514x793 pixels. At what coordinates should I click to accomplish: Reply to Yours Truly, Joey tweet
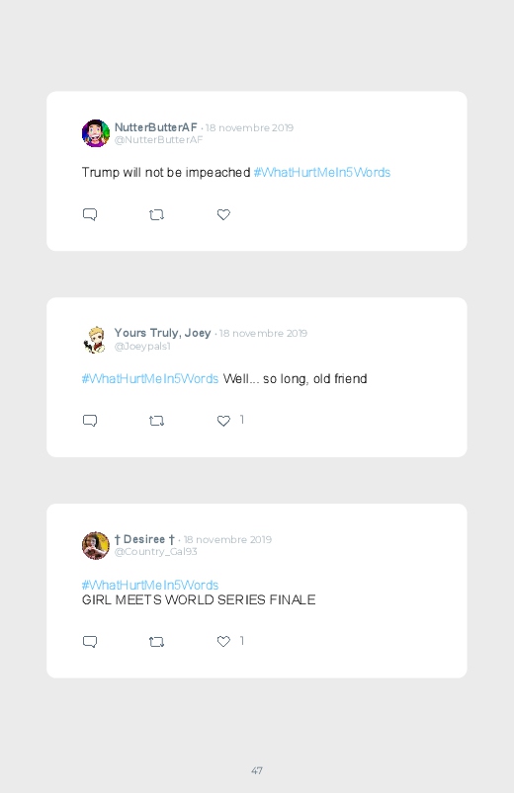click(x=90, y=421)
